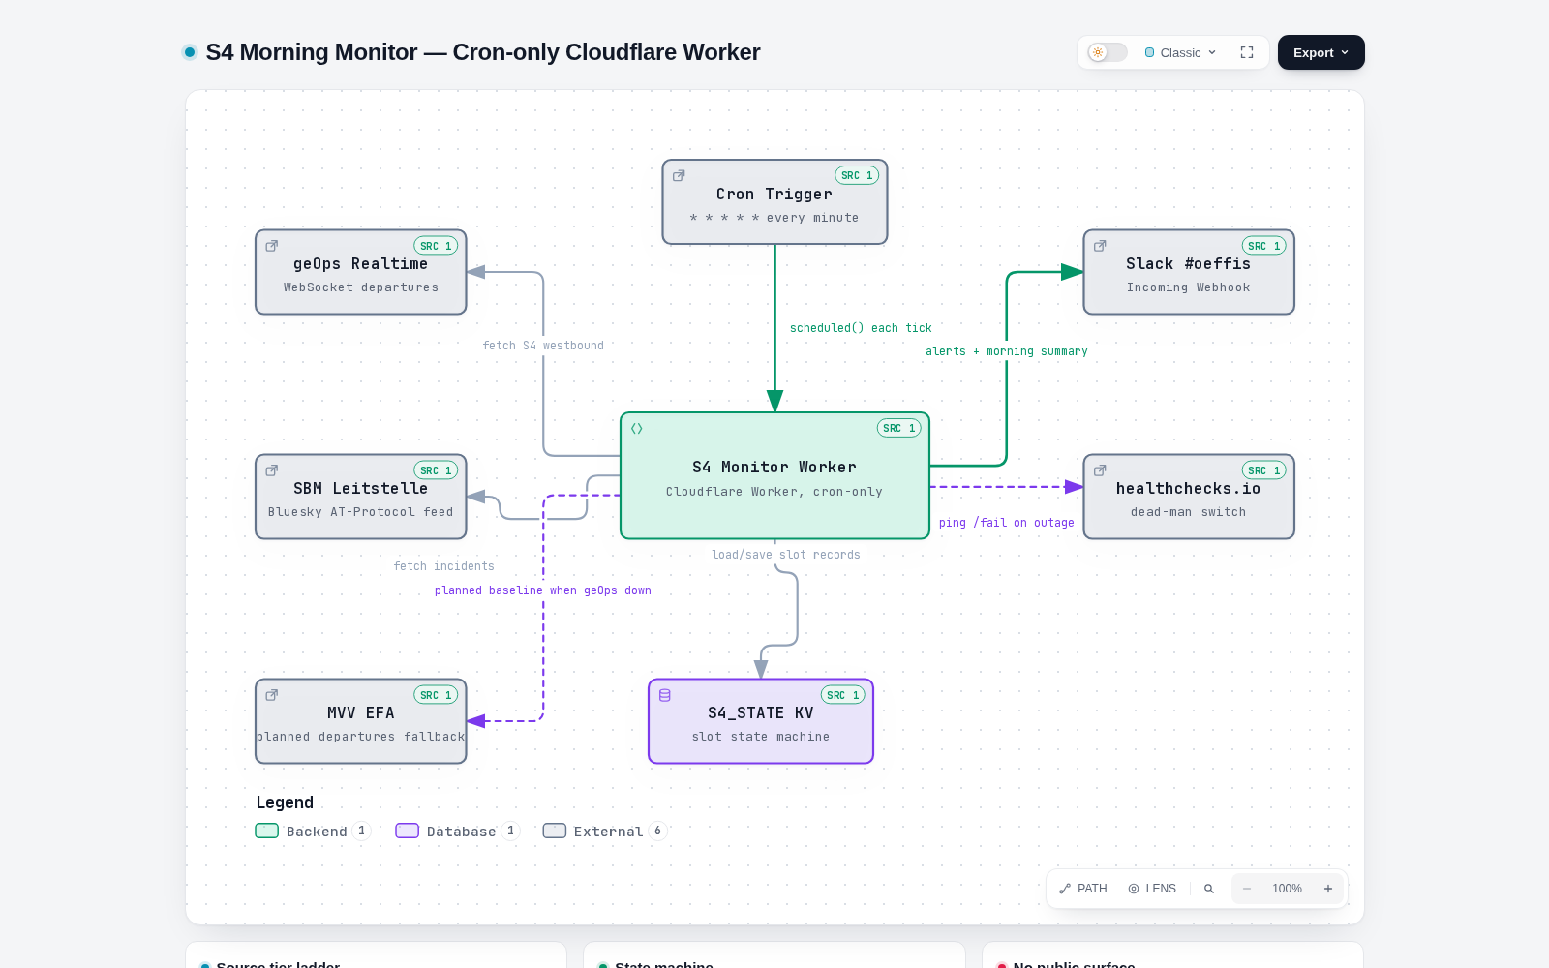Screen dimensions: 1549x968
Task: Click 'planned baseline when geOps down' label
Action: click(543, 590)
